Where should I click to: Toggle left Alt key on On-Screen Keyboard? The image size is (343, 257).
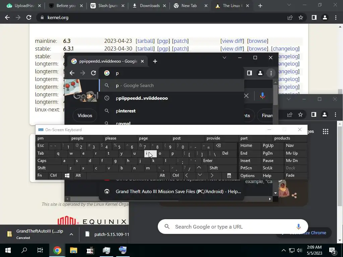[x=80, y=175]
